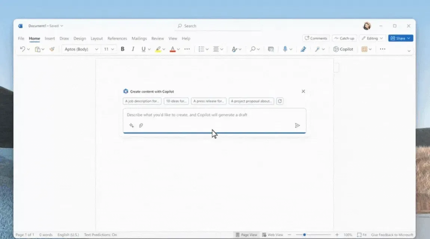Switch to the Insert tab
Image resolution: width=430 pixels, height=239 pixels.
[x=50, y=38]
